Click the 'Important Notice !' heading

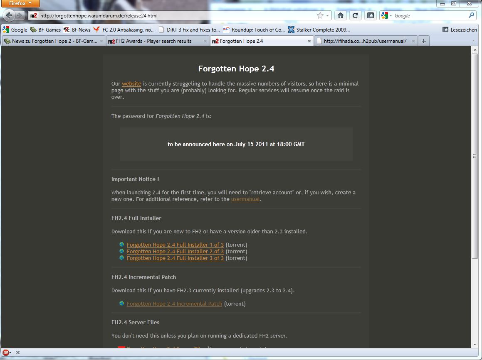135,179
